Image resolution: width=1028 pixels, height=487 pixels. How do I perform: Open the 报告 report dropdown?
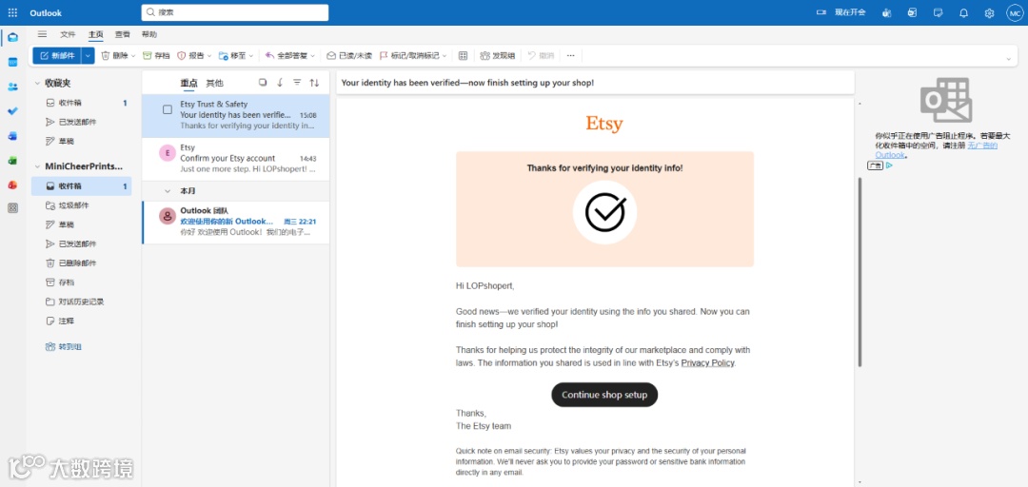tap(209, 56)
